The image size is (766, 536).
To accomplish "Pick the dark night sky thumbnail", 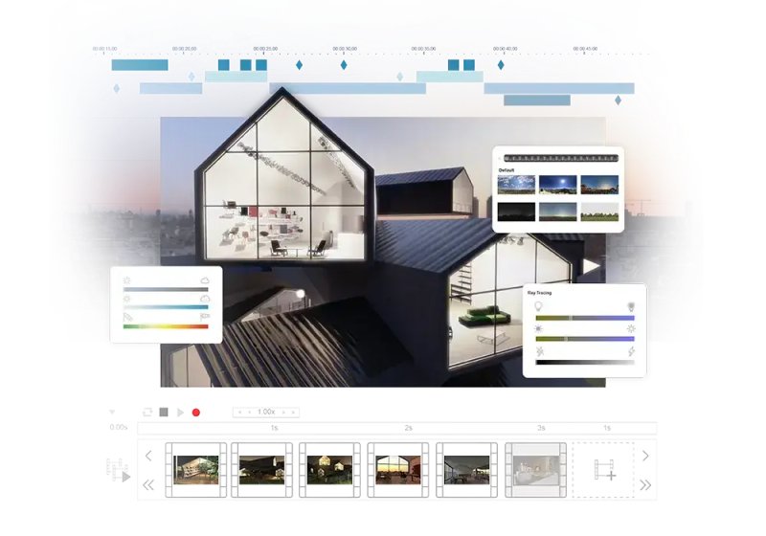I will point(516,212).
